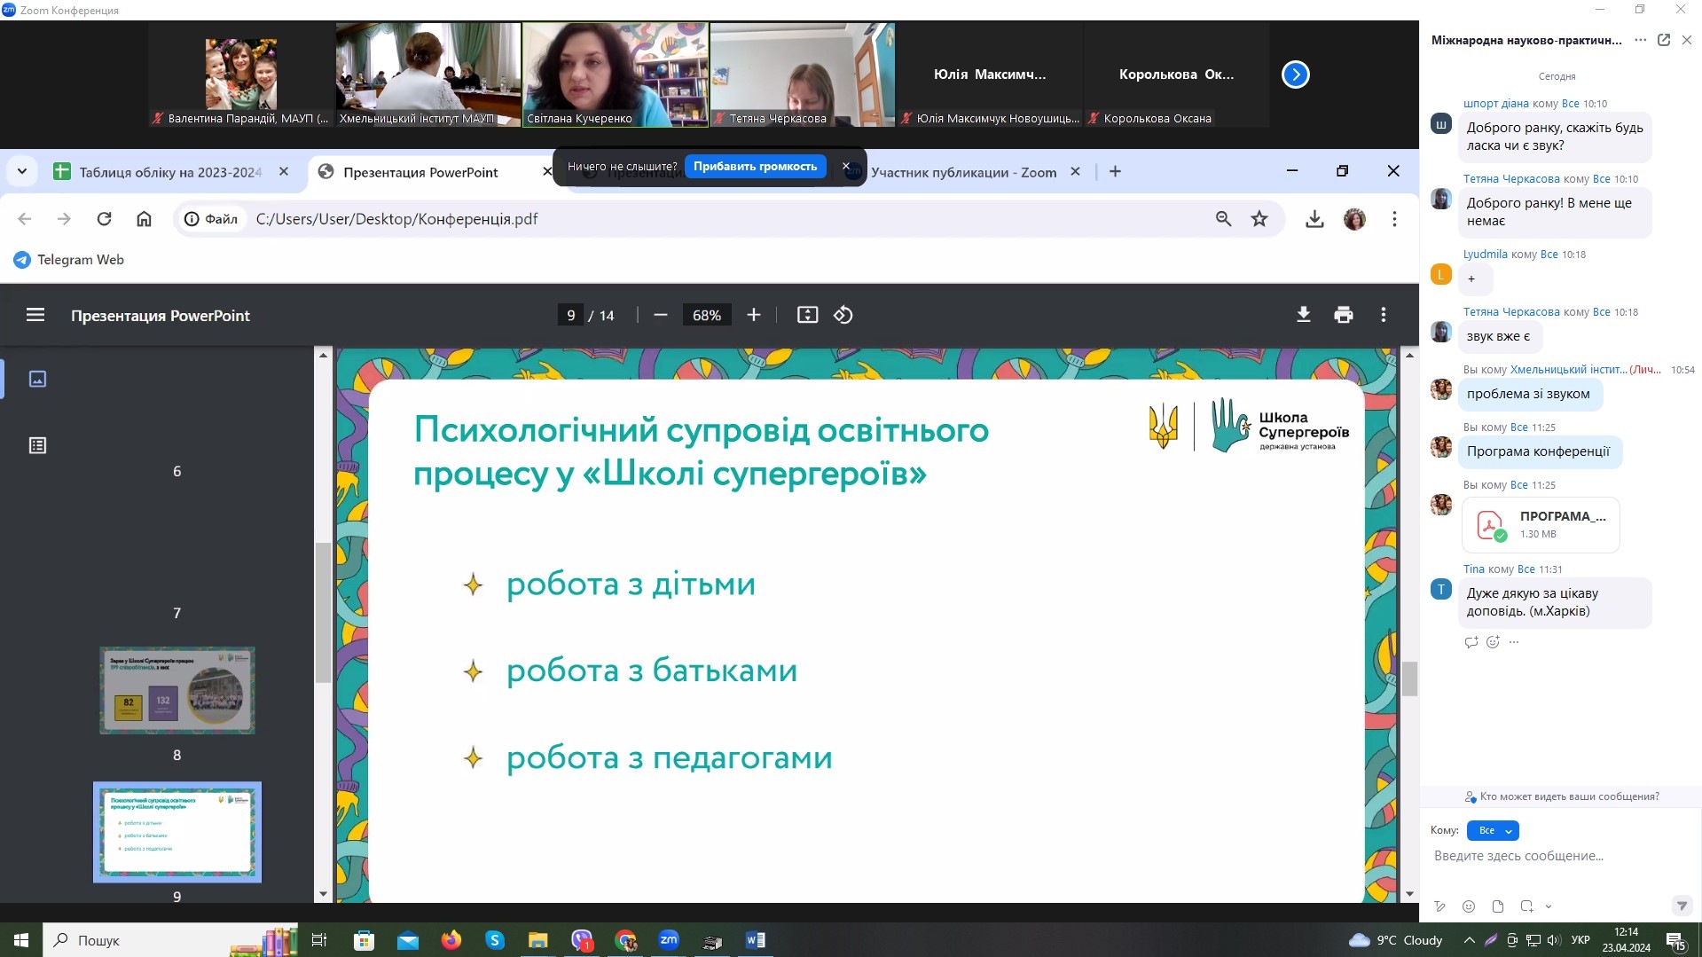Image resolution: width=1702 pixels, height=957 pixels.
Task: Rotate the PDF page counterclockwise
Action: (843, 315)
